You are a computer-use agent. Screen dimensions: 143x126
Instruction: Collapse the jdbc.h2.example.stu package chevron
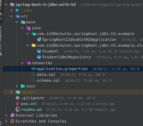[x=27, y=46]
